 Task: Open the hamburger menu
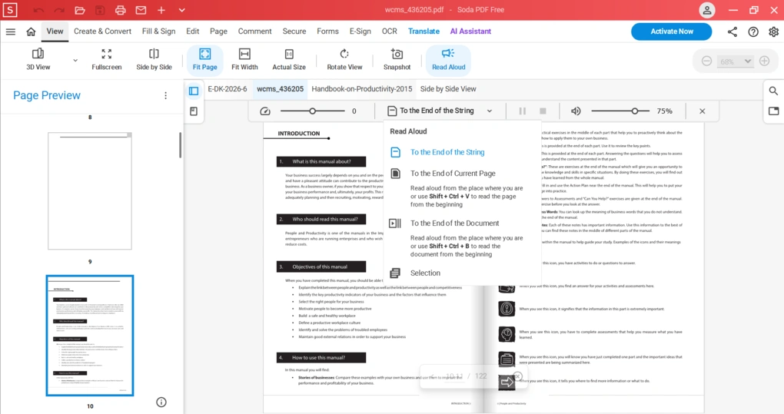(11, 31)
